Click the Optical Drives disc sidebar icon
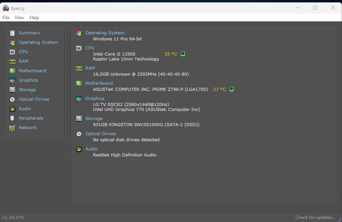The image size is (342, 222). 12,99
